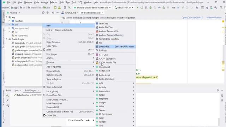The height and width of the screenshot is (127, 226).
Task: Open the Analyze submenu in context menu
Action: tap(69, 58)
